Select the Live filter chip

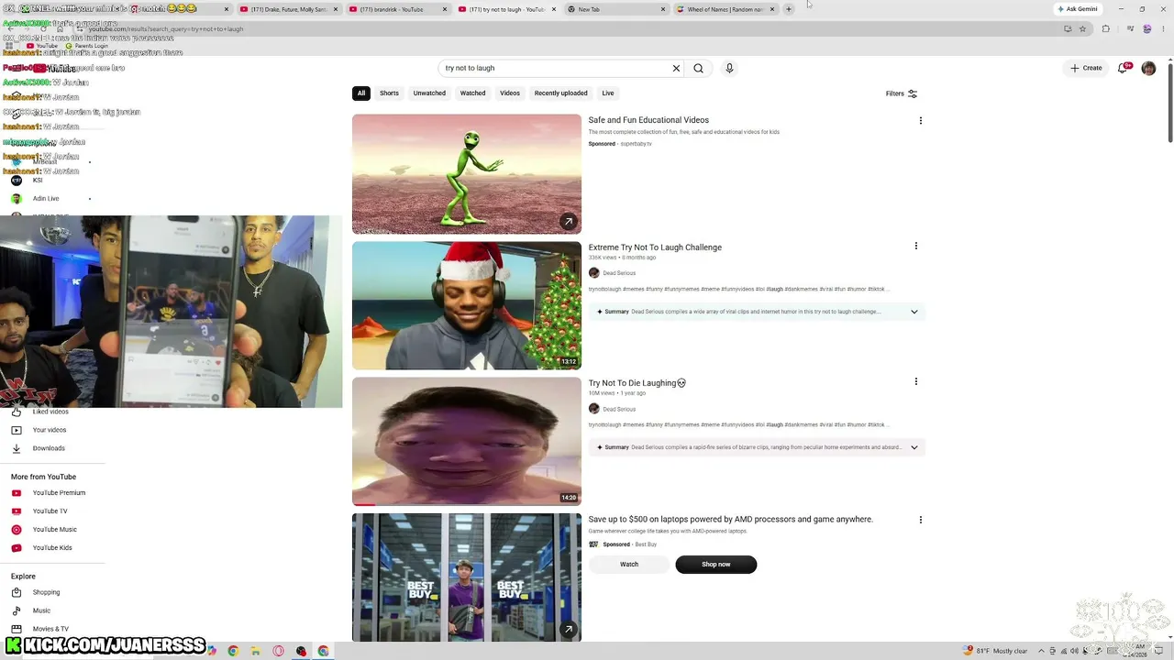coord(608,93)
